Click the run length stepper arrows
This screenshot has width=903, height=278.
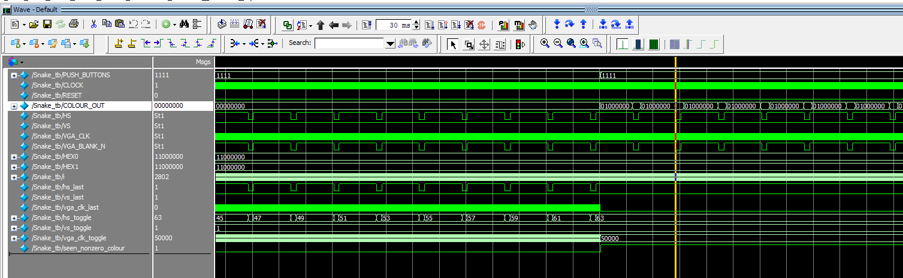tap(416, 25)
